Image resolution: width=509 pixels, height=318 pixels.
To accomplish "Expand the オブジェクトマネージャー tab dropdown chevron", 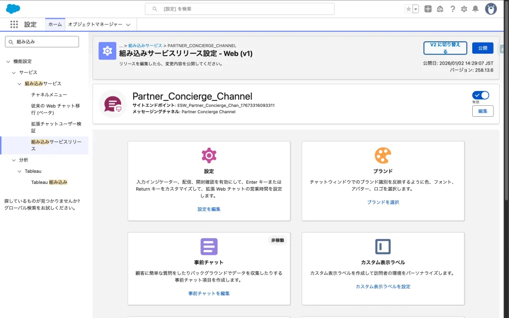I will click(x=128, y=24).
